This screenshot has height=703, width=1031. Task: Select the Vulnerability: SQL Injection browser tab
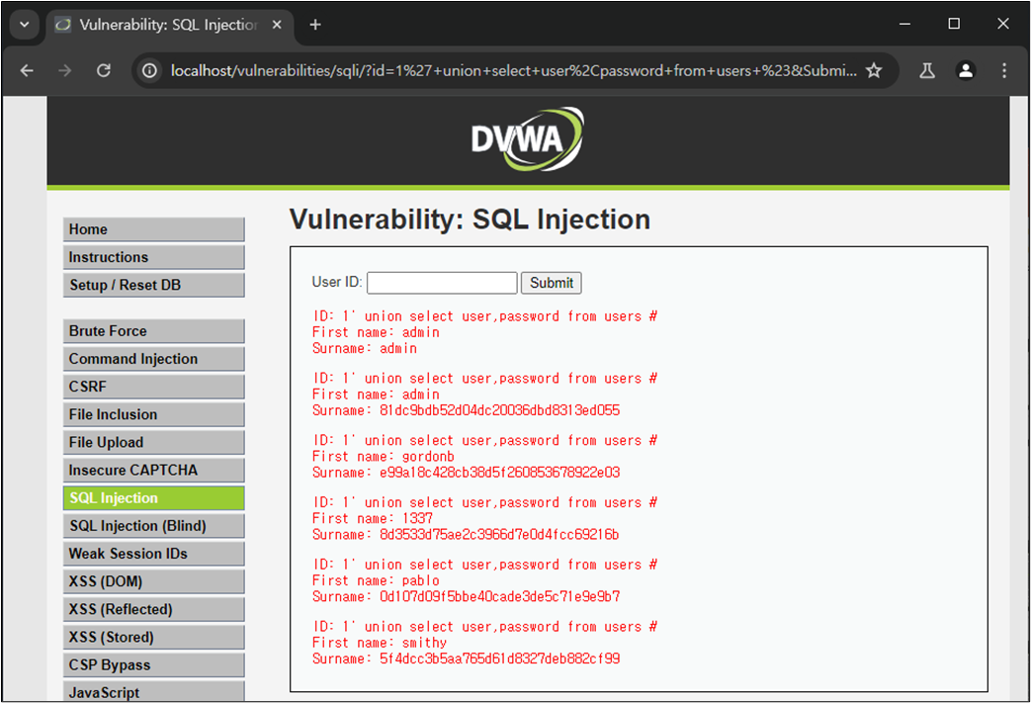(169, 25)
